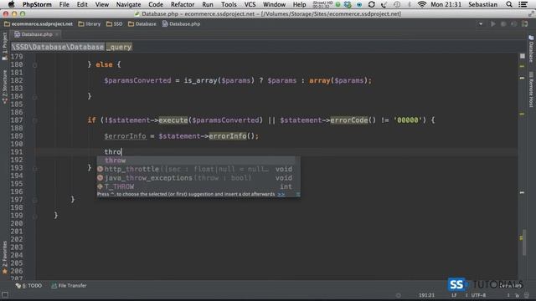Open the Edit menu
This screenshot has width=536, height=301.
[x=82, y=4]
